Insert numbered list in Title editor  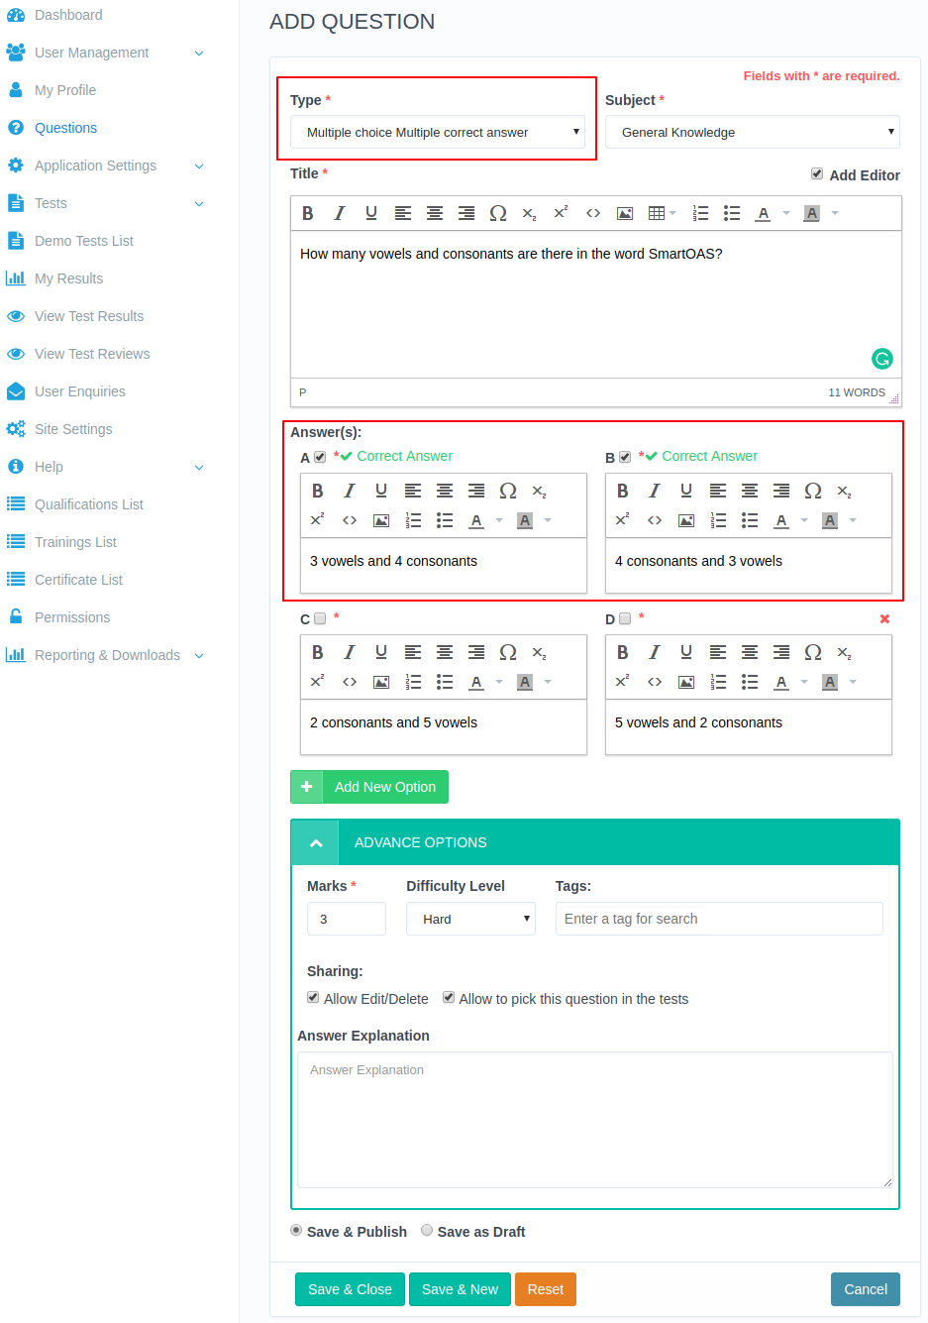[700, 213]
